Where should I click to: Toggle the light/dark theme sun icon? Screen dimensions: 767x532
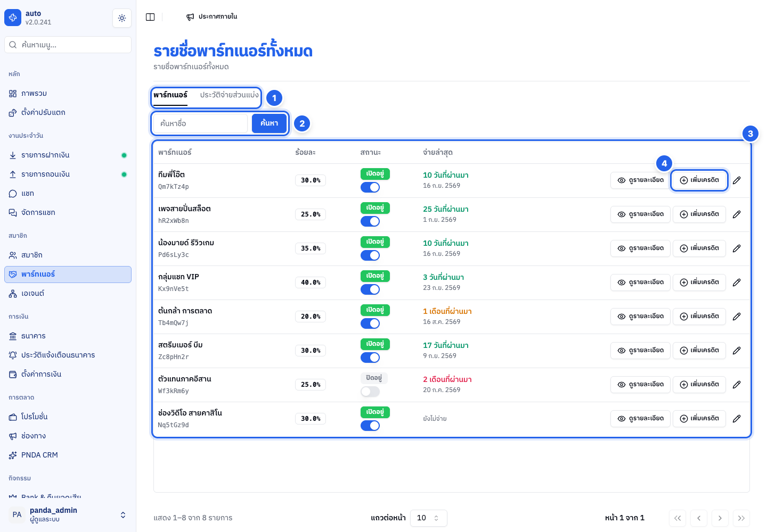click(122, 18)
